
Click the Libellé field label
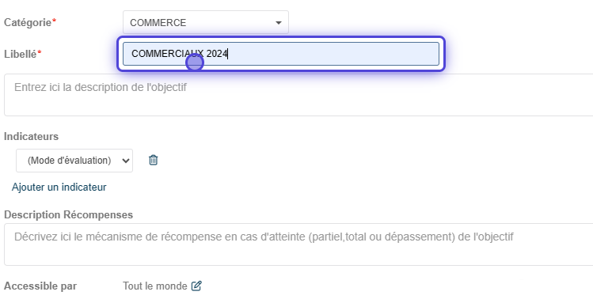(21, 54)
